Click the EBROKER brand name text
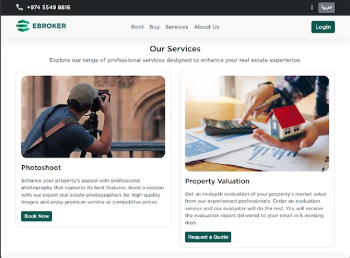Screen dimensions: 350x258 [49, 26]
